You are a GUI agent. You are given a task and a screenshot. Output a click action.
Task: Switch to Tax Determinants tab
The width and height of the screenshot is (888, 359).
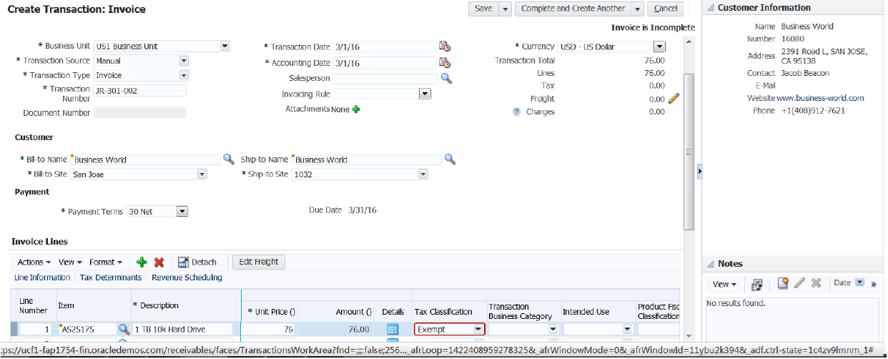[111, 277]
